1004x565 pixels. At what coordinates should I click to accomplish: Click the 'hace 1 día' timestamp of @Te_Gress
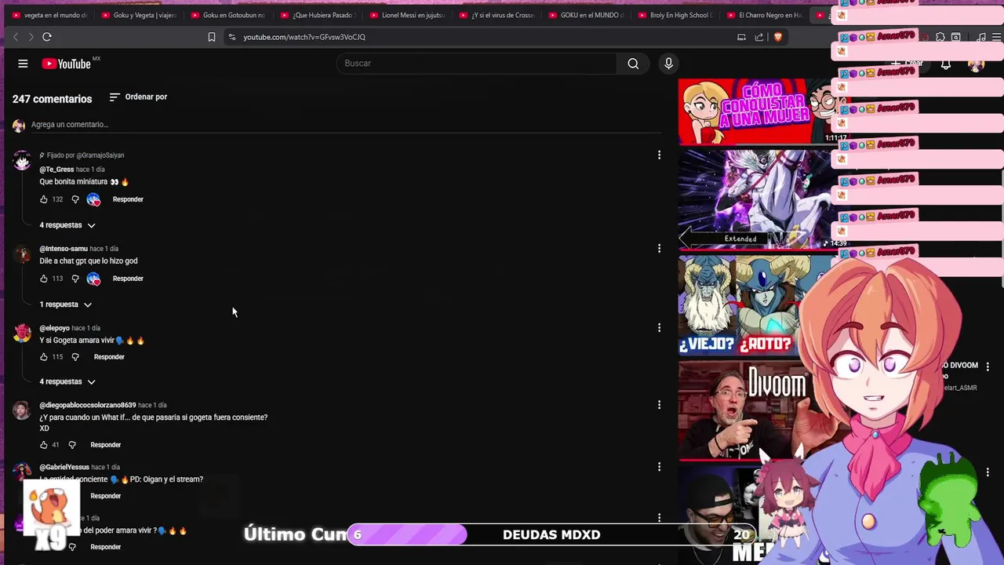point(90,169)
